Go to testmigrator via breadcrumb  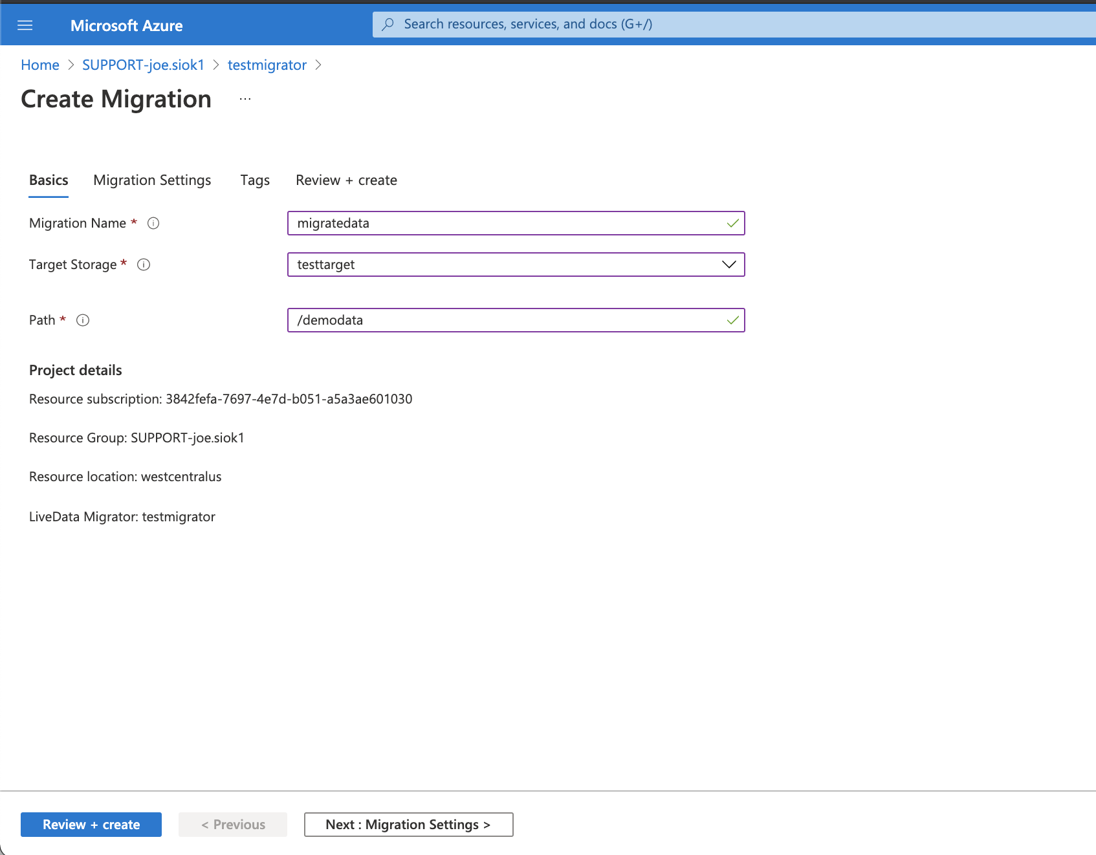click(267, 65)
